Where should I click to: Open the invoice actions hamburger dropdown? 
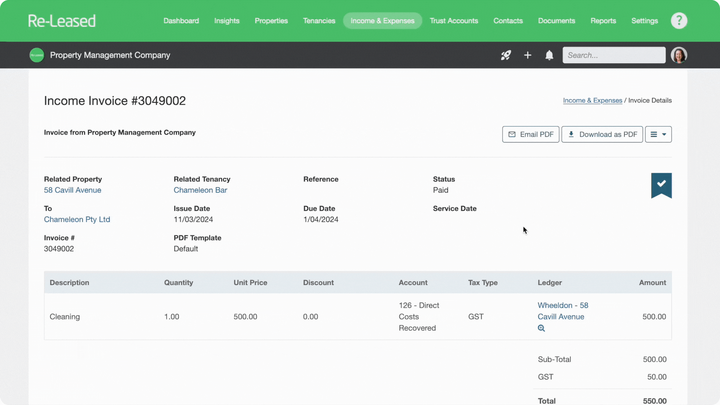tap(658, 134)
